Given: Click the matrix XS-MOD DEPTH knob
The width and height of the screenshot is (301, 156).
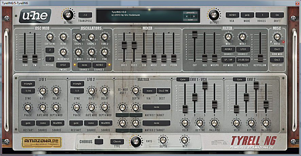Looking at the screenshot, I should click(136, 91).
